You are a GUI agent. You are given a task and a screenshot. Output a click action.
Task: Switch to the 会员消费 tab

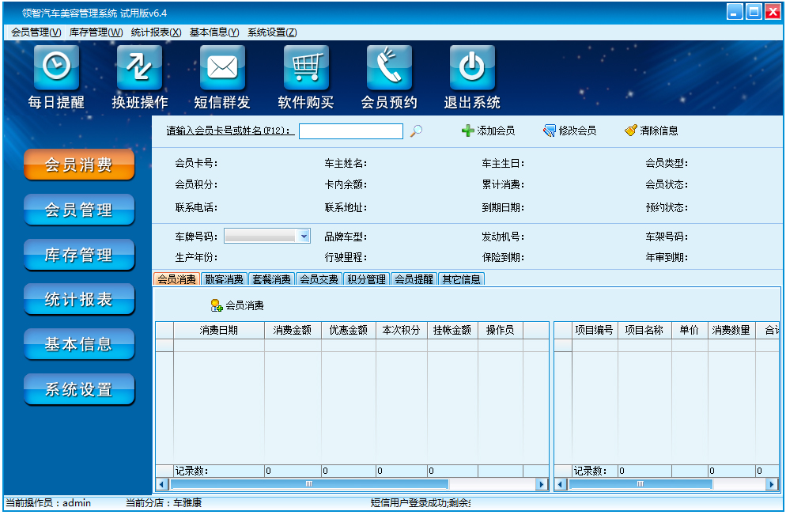[x=176, y=279]
